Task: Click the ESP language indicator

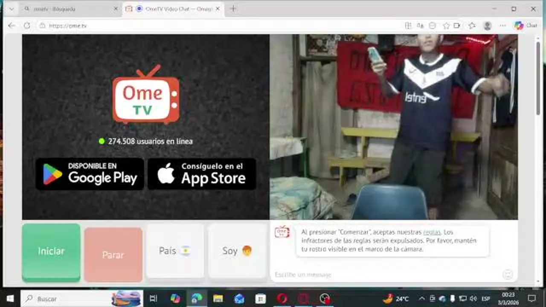Action: click(x=485, y=299)
